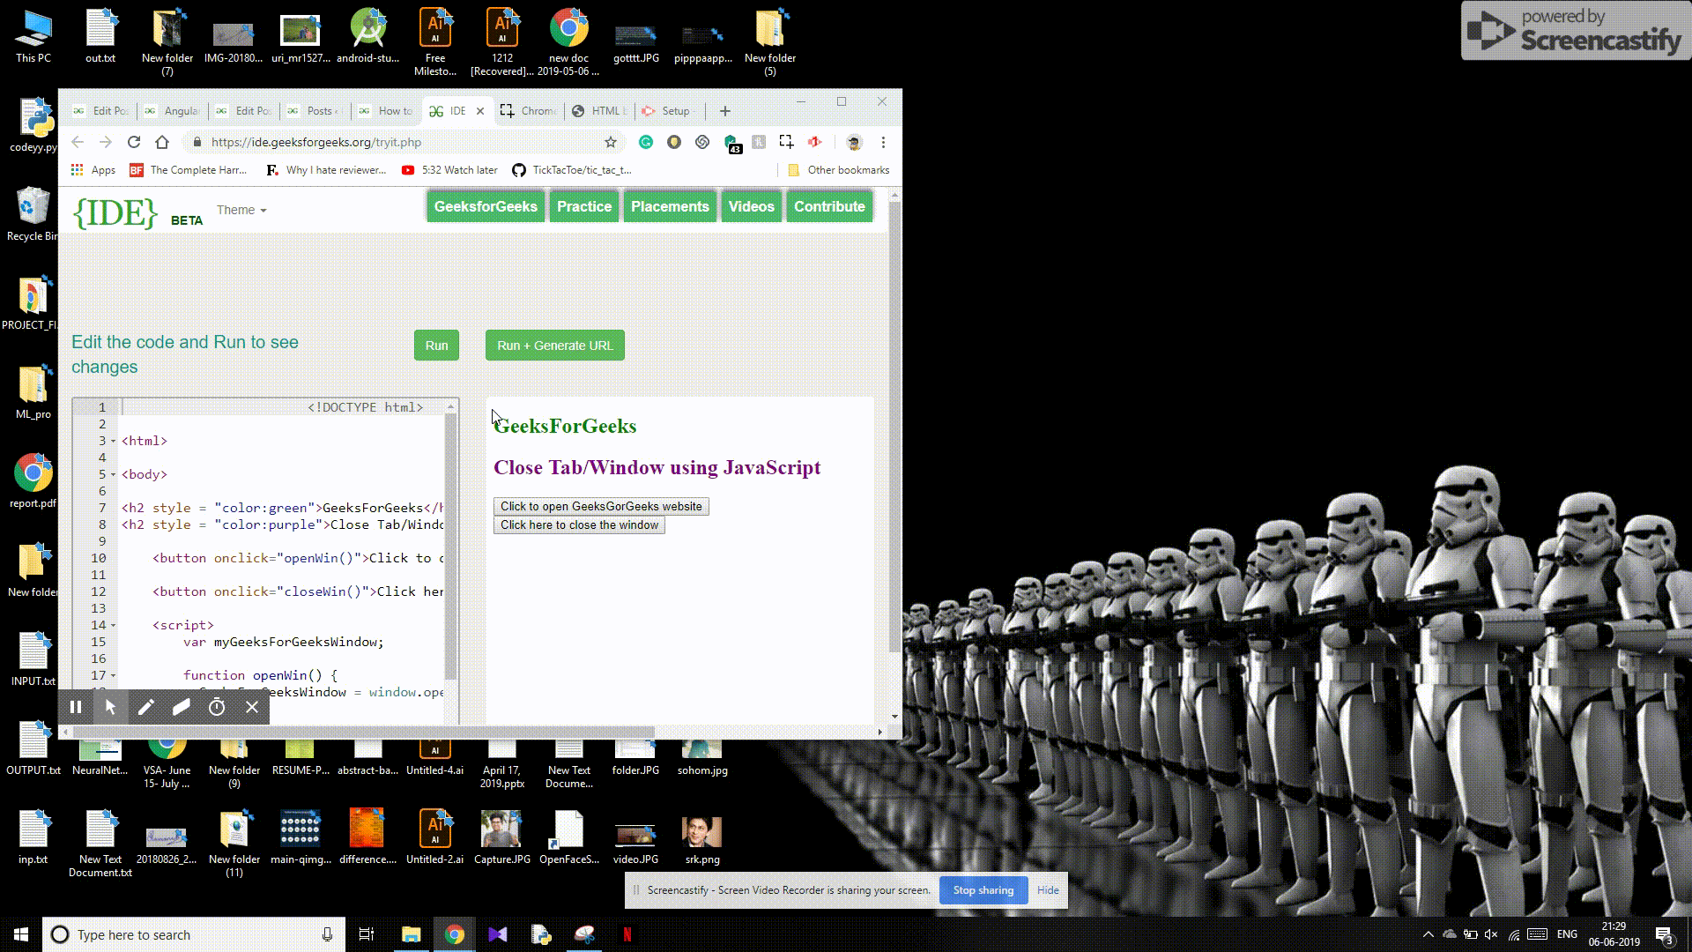The width and height of the screenshot is (1692, 952).
Task: Select the Screencastify pen drawing tool
Action: [x=145, y=707]
